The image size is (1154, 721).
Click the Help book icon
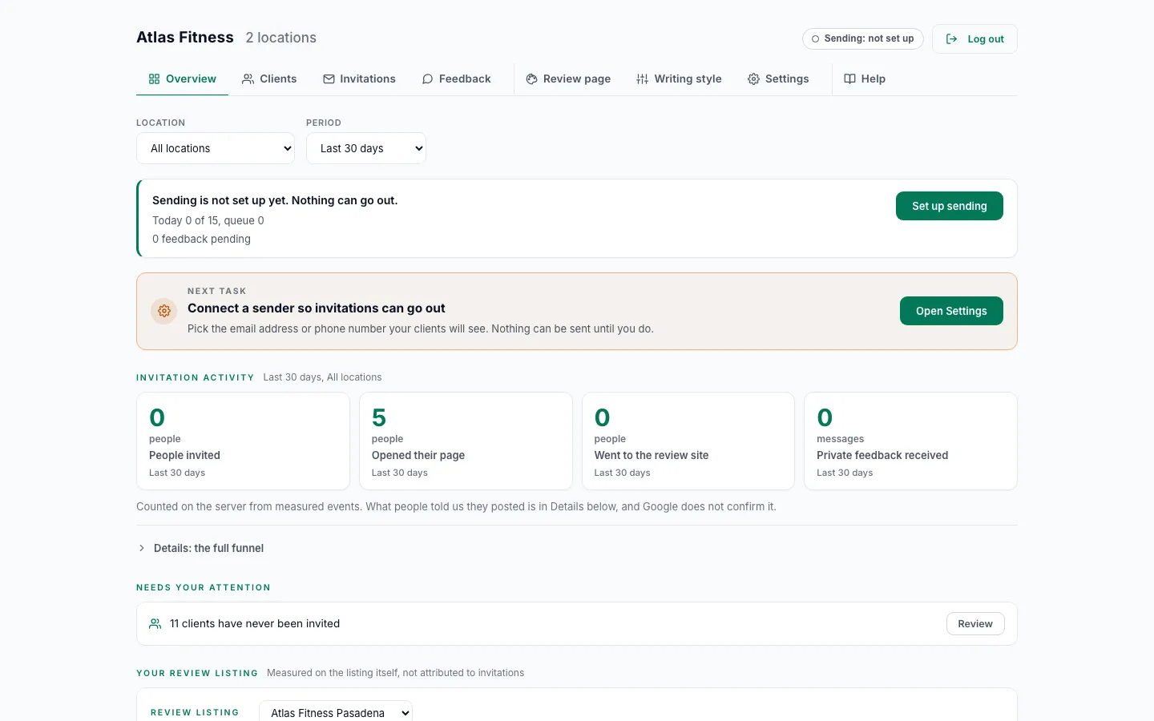tap(849, 79)
